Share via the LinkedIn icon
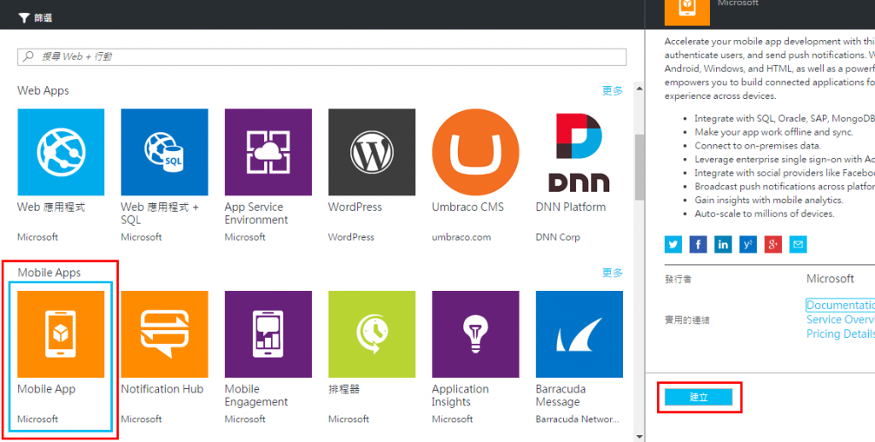The height and width of the screenshot is (442, 875). [723, 244]
